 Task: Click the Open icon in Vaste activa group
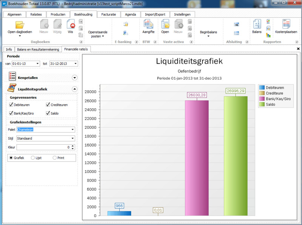click(165, 24)
